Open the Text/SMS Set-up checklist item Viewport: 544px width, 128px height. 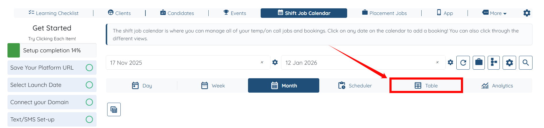pyautogui.click(x=32, y=119)
